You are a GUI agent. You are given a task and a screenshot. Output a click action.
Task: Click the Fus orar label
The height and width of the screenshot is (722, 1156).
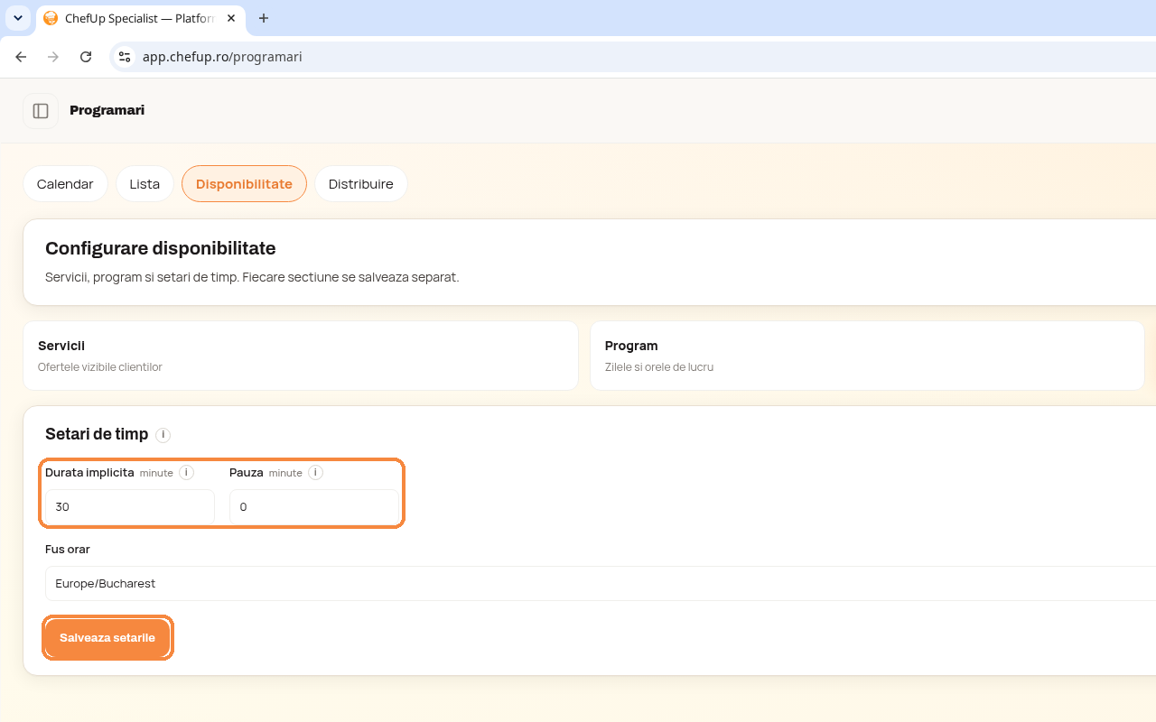[68, 549]
